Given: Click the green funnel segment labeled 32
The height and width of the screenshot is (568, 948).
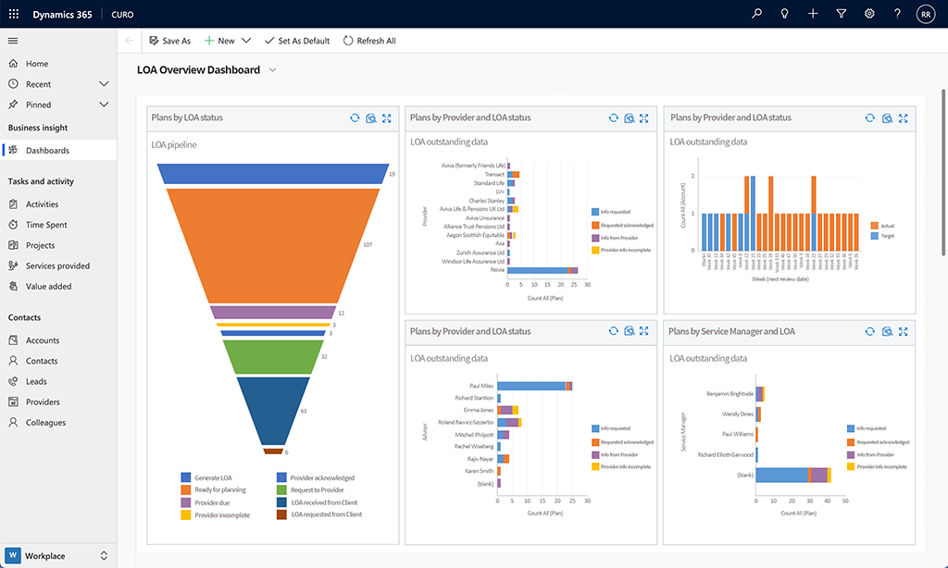Looking at the screenshot, I should coord(273,356).
